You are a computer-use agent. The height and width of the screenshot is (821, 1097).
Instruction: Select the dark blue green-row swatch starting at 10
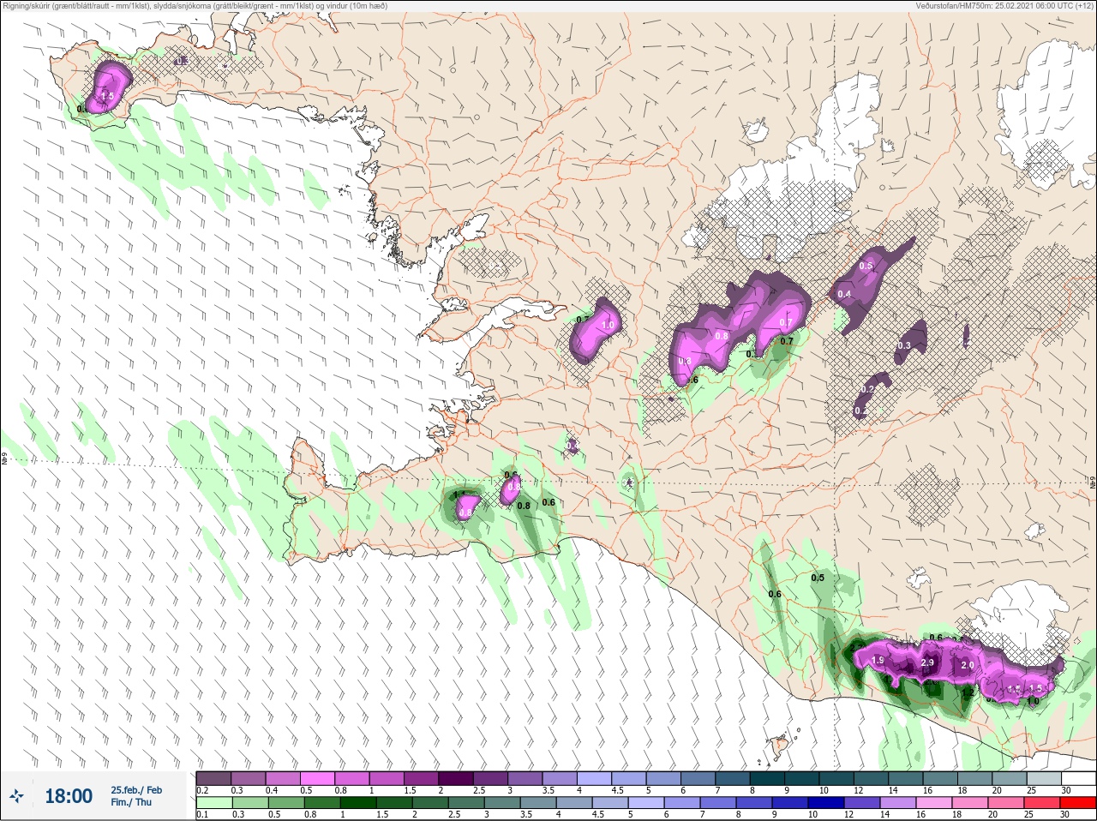[x=827, y=803]
